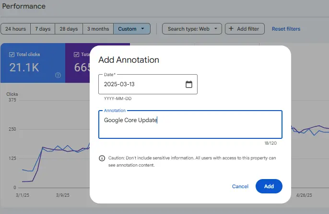Open the Search type: Web dropdown
The width and height of the screenshot is (329, 214).
(x=192, y=29)
